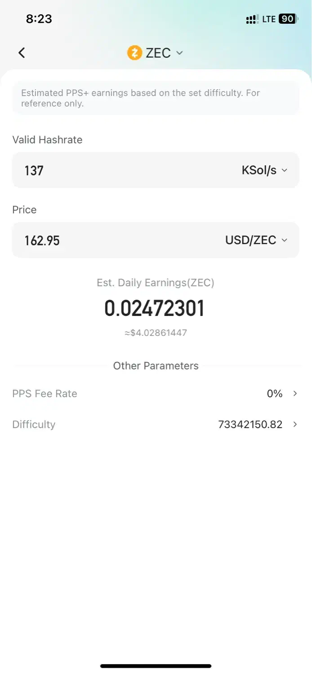Viewport: 312px width, 674px height.
Task: Tap the home indicator bar
Action: pyautogui.click(x=156, y=666)
